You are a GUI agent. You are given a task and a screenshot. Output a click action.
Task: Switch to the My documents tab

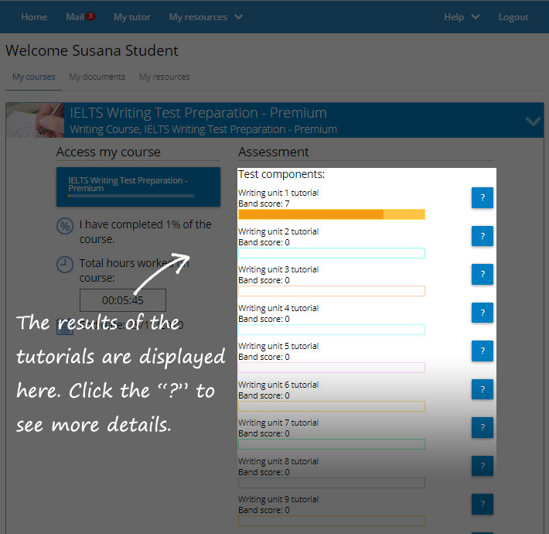(97, 77)
